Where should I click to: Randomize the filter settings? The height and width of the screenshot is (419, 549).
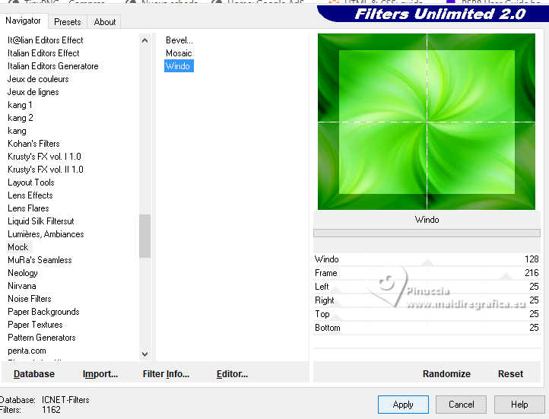pyautogui.click(x=446, y=374)
